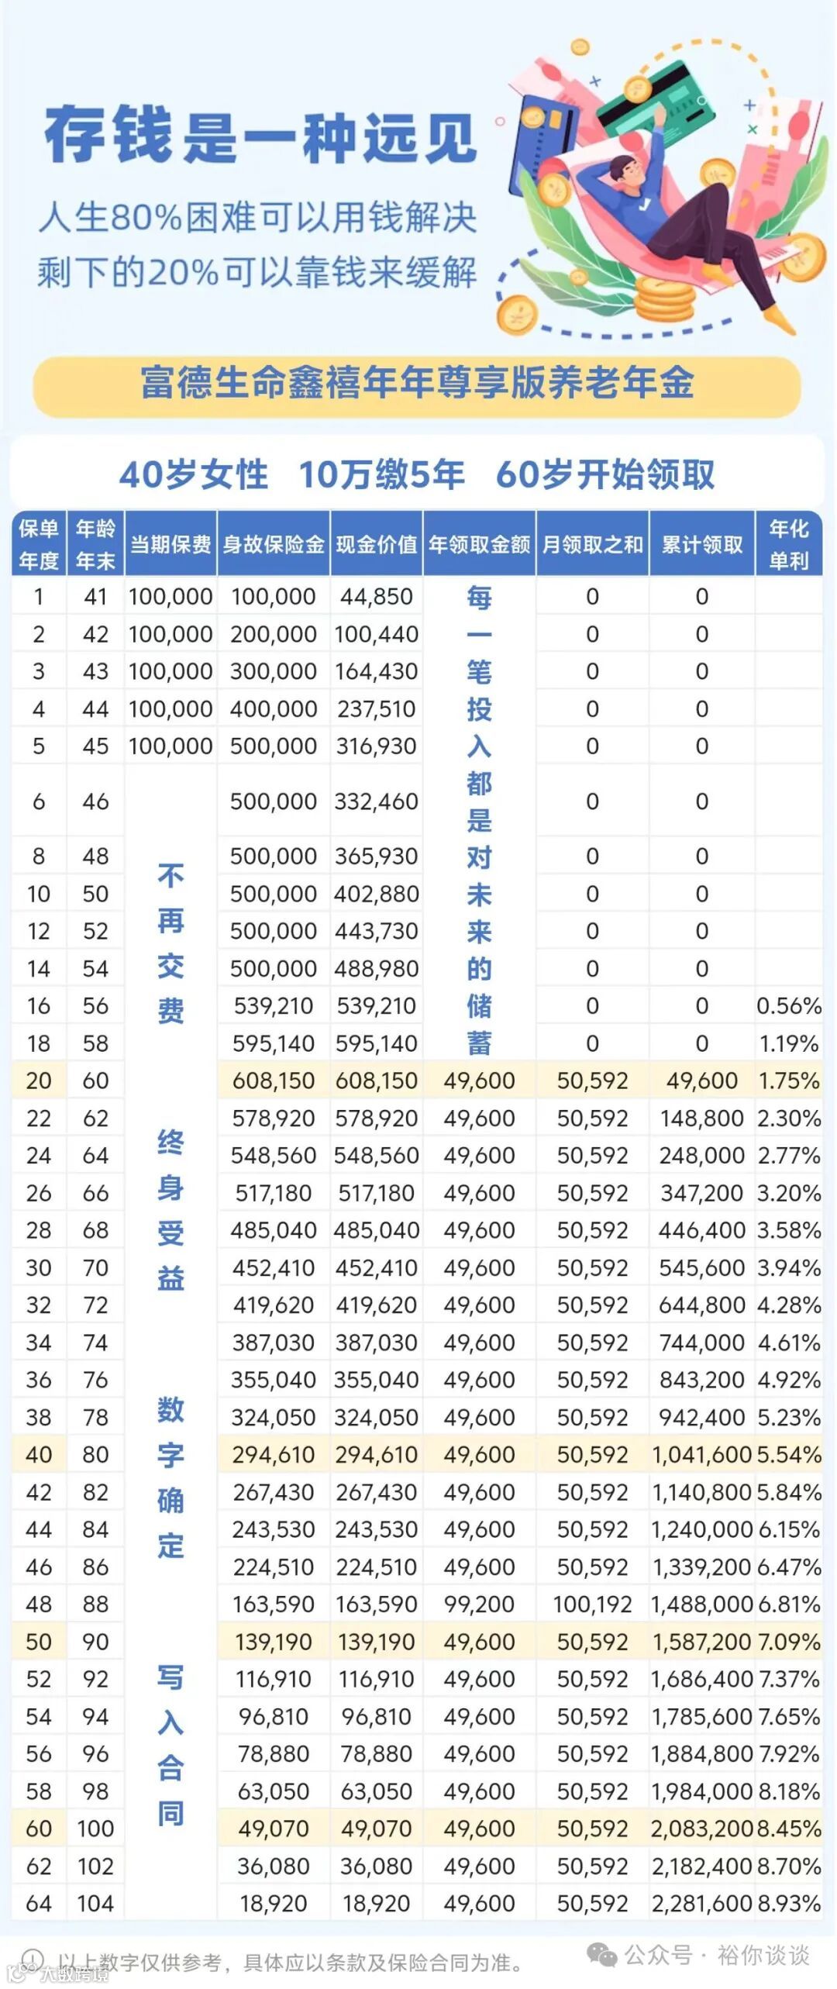Click the 年领取金额 column header
This screenshot has width=837, height=1989.
point(479,543)
